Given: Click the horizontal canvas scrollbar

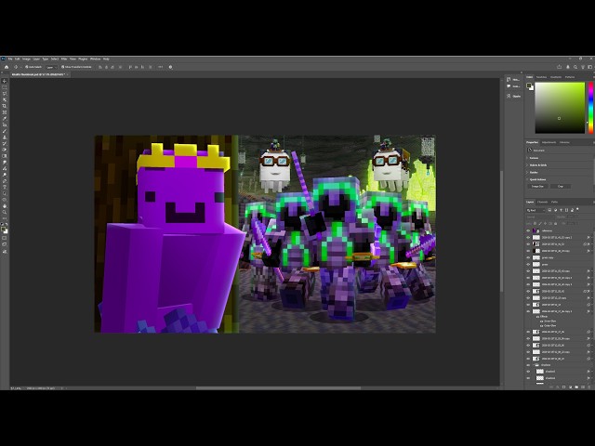Looking at the screenshot, I should click(278, 388).
